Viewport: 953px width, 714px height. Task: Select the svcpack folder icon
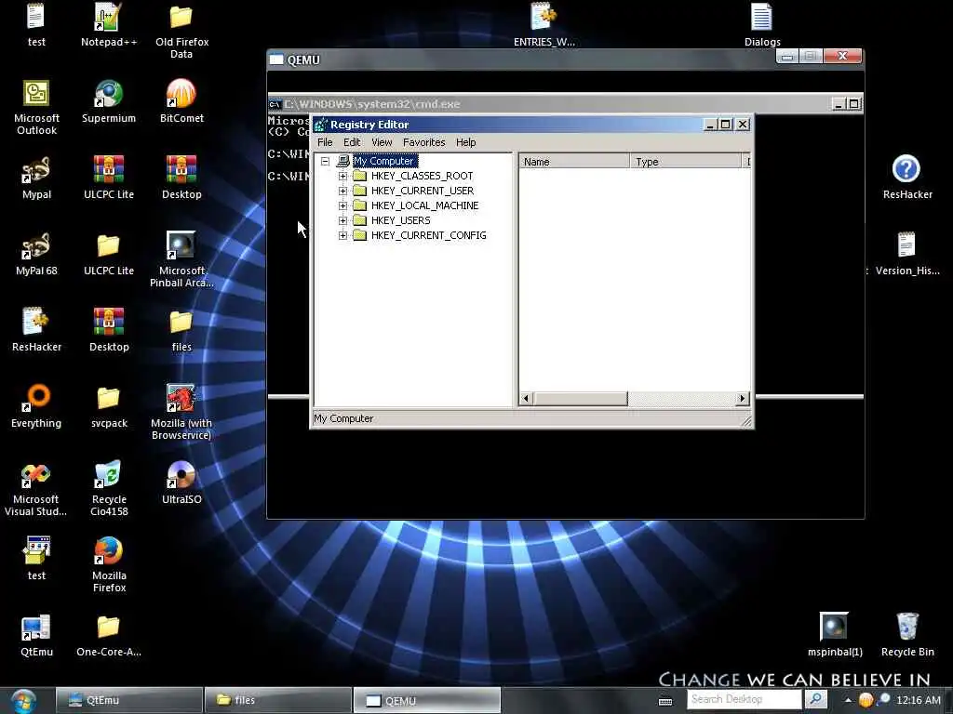pos(109,405)
